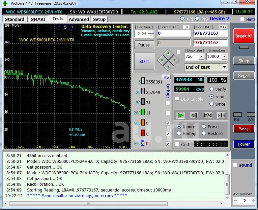
Task: Click the blue Err X indicator
Action: [143, 143]
